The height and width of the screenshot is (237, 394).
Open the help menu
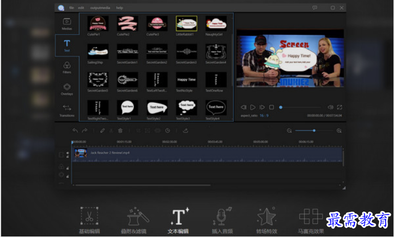click(x=119, y=8)
